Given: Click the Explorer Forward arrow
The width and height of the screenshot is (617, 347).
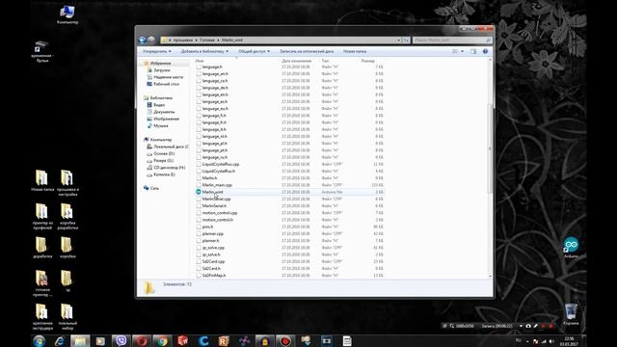Looking at the screenshot, I should coord(151,40).
